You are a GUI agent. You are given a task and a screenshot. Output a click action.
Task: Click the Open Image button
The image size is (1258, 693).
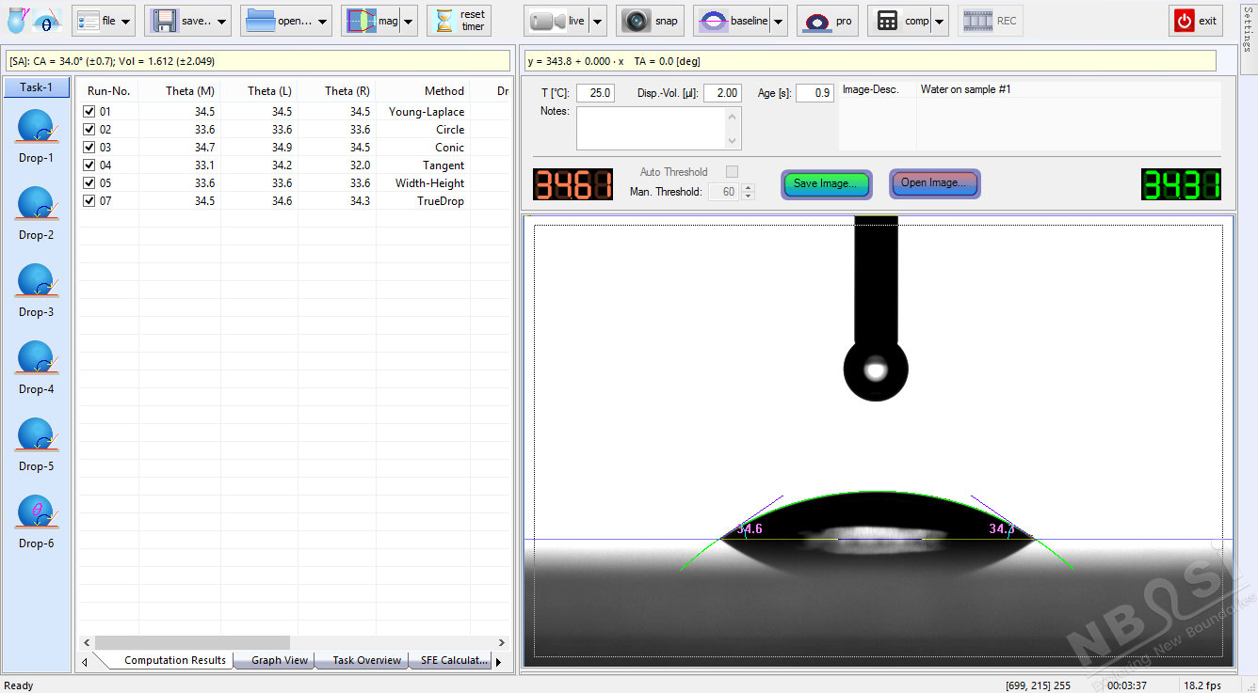point(934,184)
